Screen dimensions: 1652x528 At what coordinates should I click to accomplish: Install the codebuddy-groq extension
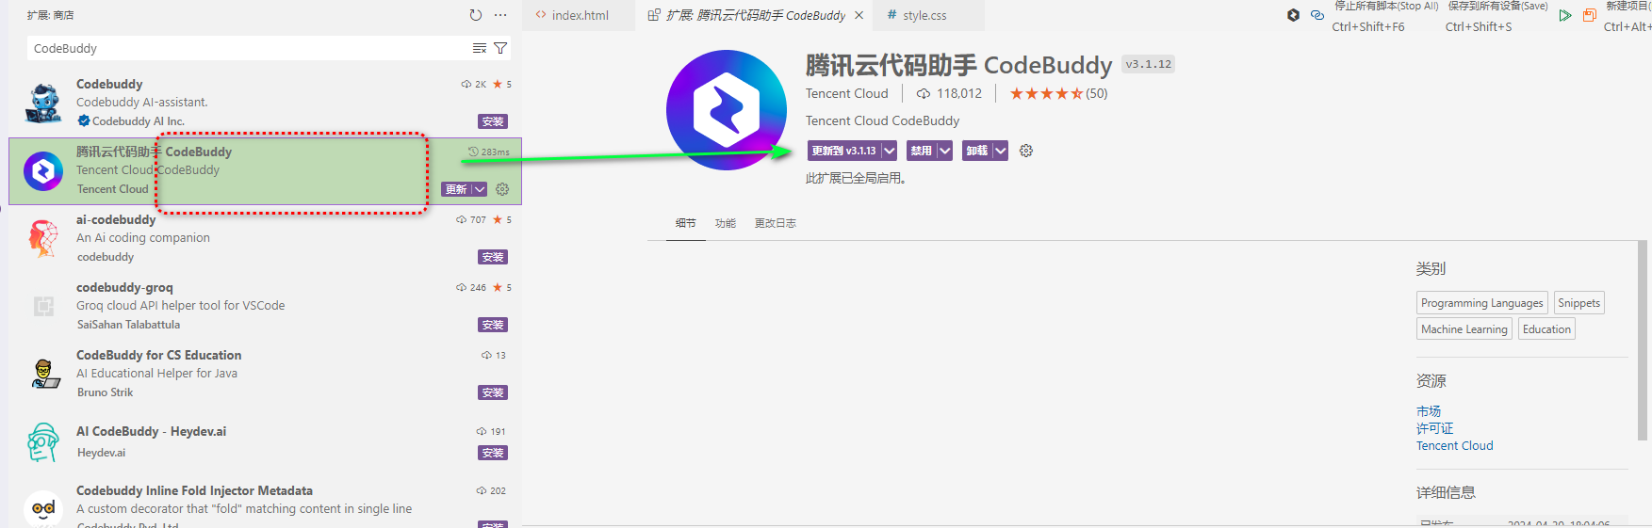coord(493,325)
